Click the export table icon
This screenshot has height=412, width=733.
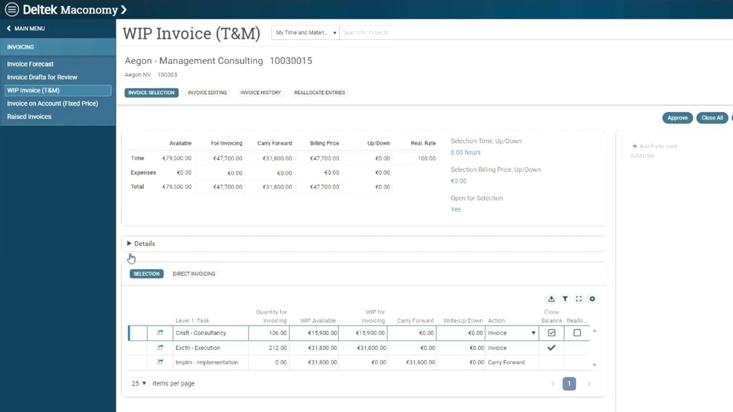point(551,299)
